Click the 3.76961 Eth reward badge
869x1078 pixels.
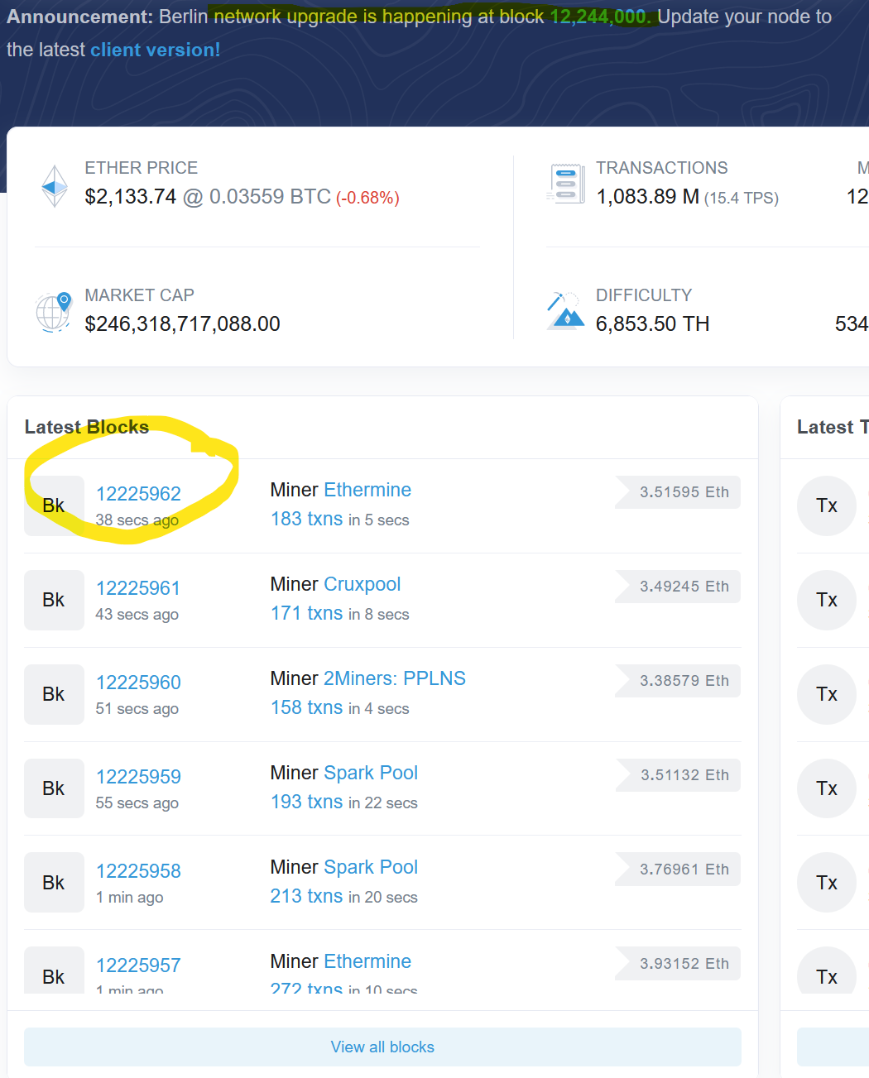click(x=678, y=870)
